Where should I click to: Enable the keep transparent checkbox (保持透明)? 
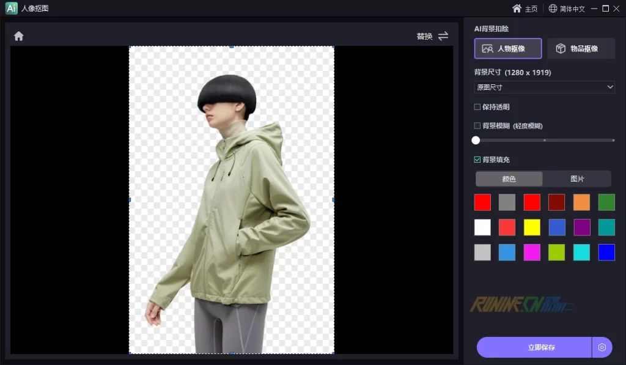click(x=477, y=107)
